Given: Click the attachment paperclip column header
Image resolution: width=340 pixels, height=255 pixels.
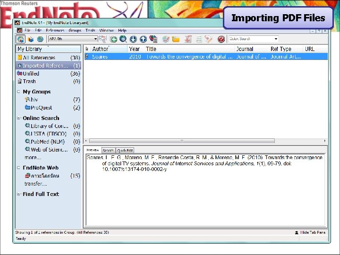Looking at the screenshot, I should 87,49.
